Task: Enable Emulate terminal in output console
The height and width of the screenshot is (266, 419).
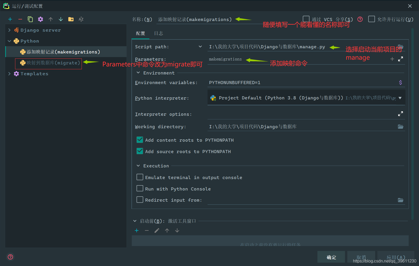Action: 140,177
